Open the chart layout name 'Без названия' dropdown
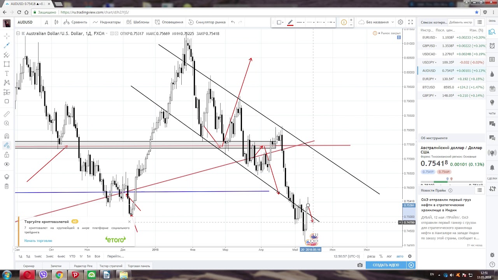Screen dimensions: 498x280 [x=377, y=22]
